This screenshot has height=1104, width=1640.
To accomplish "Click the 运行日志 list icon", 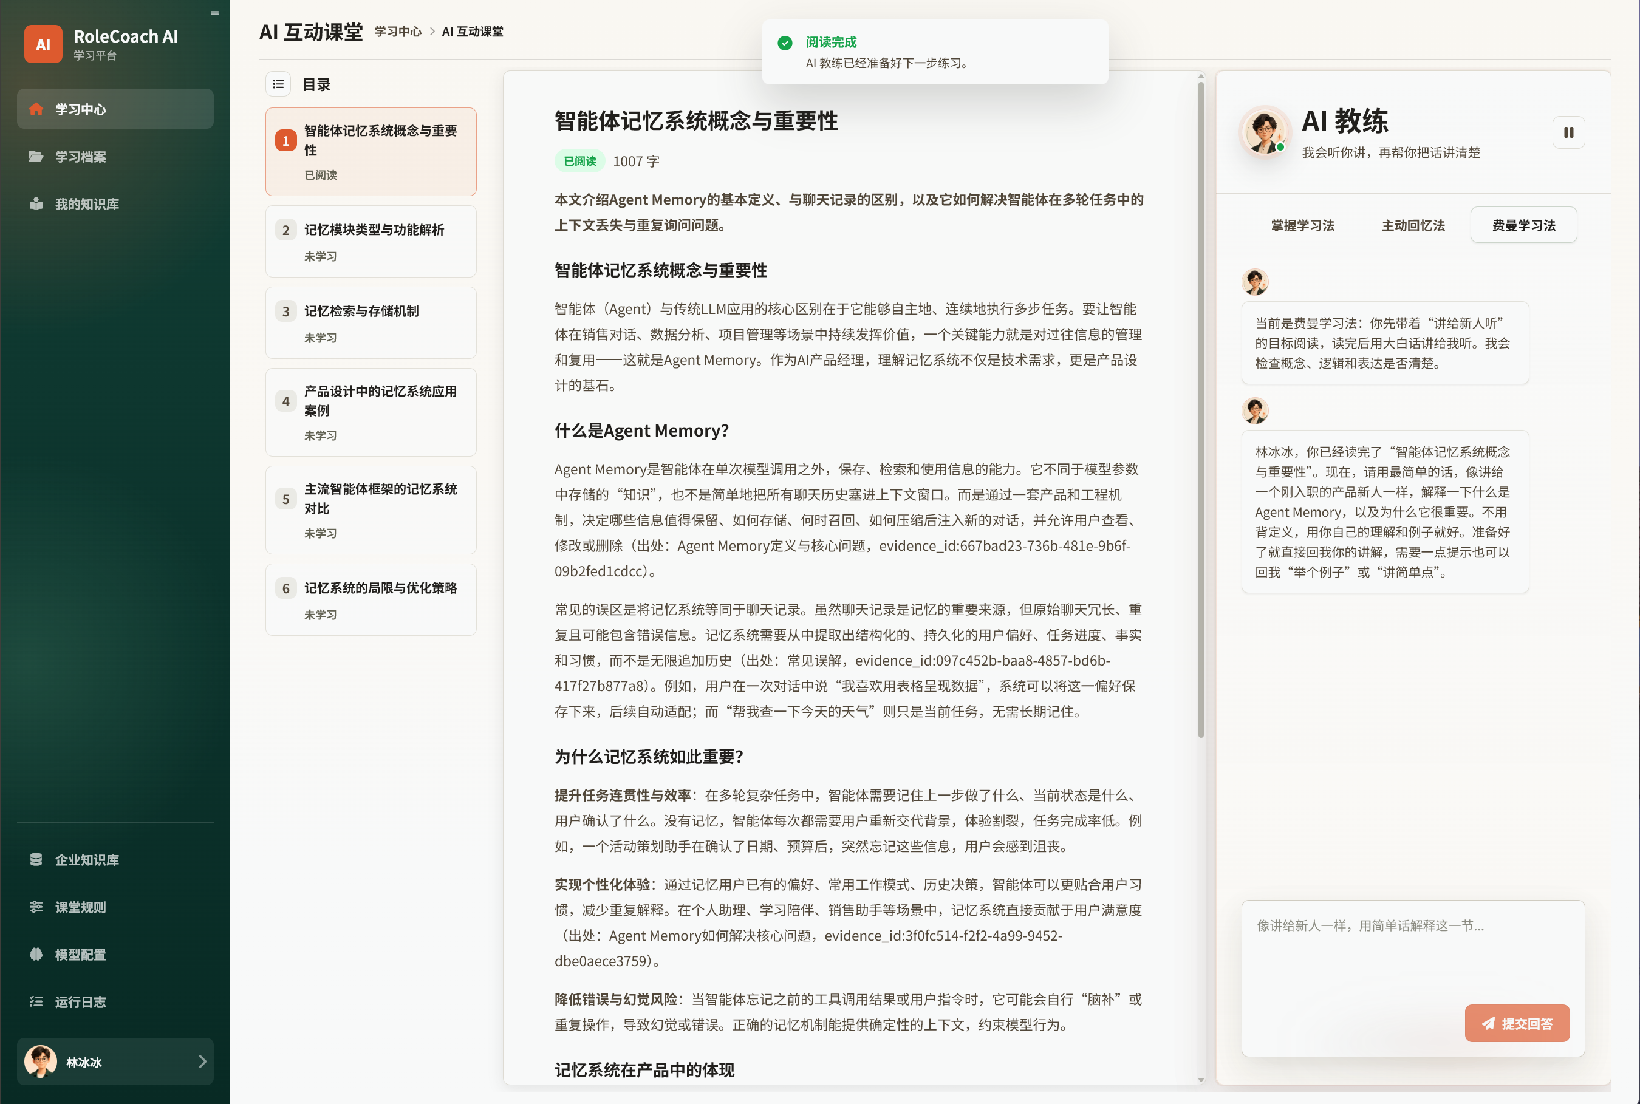I will coord(36,1001).
